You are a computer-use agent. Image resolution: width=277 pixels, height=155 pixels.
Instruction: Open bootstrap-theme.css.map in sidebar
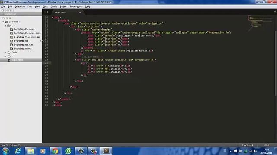[27, 33]
